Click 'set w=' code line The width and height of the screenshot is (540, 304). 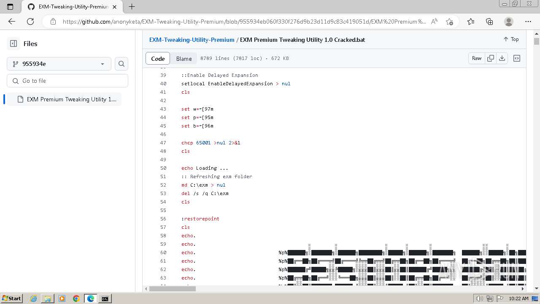pos(197,109)
